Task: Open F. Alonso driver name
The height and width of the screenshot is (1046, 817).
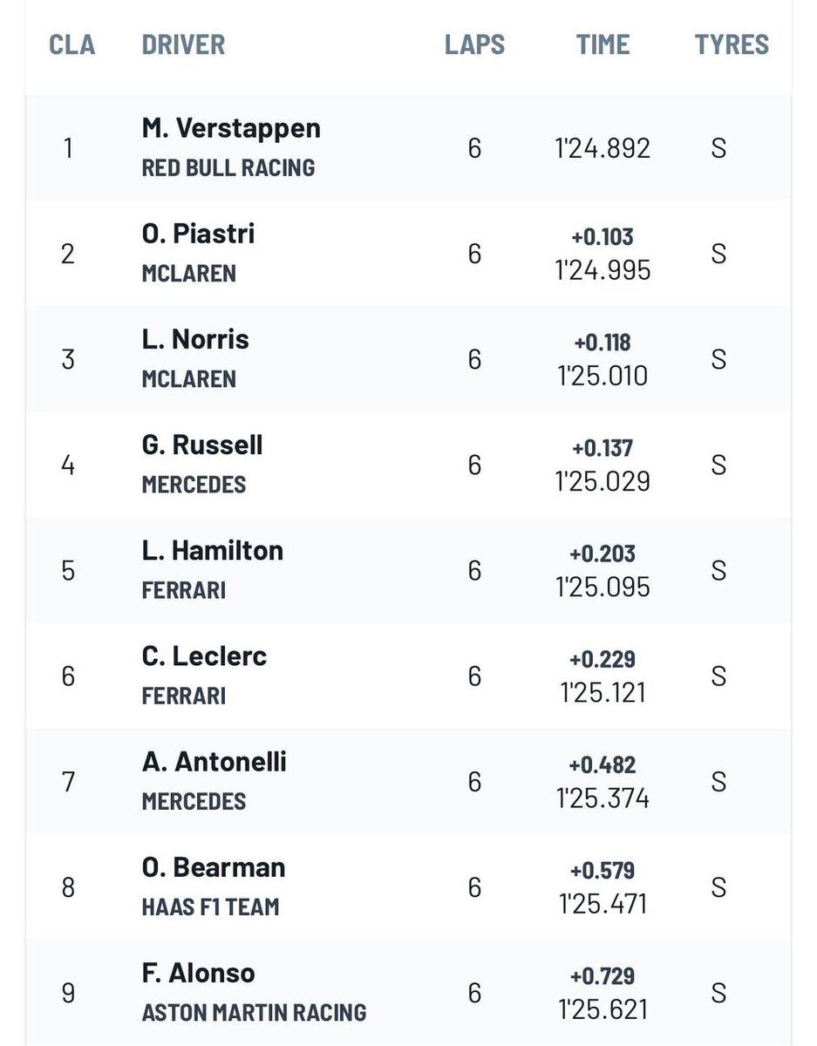Action: [x=199, y=973]
